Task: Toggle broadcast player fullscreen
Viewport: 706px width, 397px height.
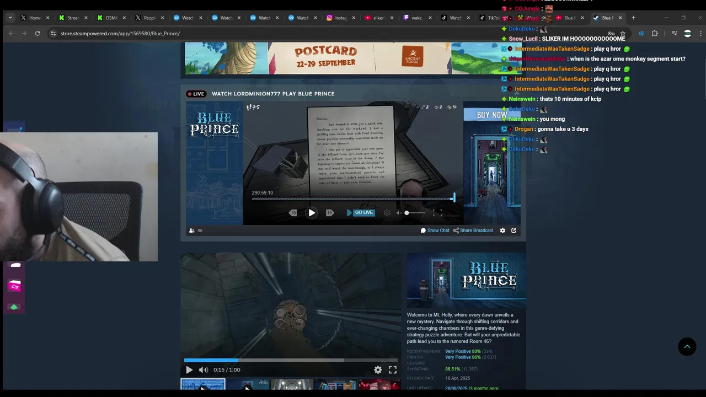Action: click(437, 213)
